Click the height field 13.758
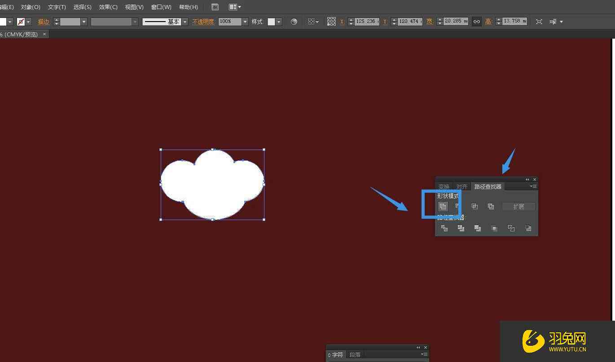Image resolution: width=615 pixels, height=362 pixels. 515,21
